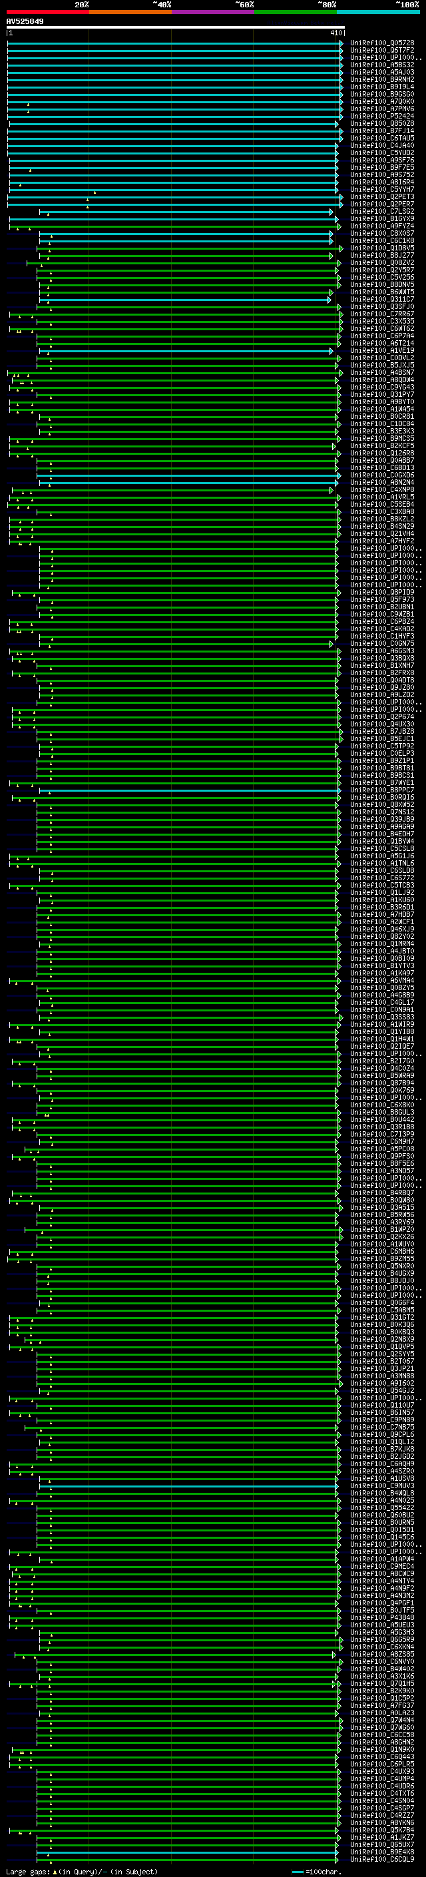This screenshot has height=1877, width=426.
Task: Open hit UniRef100_Q126R8
Action: [x=381, y=453]
